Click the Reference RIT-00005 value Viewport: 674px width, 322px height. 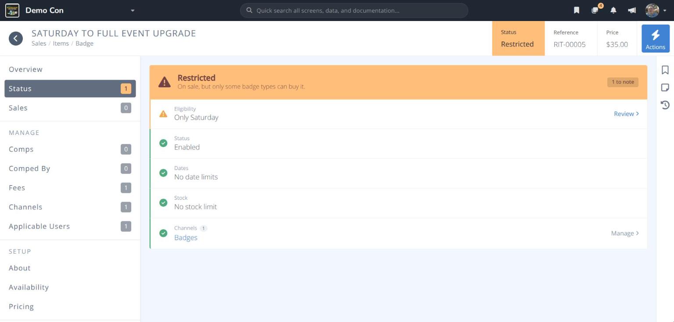tap(570, 44)
